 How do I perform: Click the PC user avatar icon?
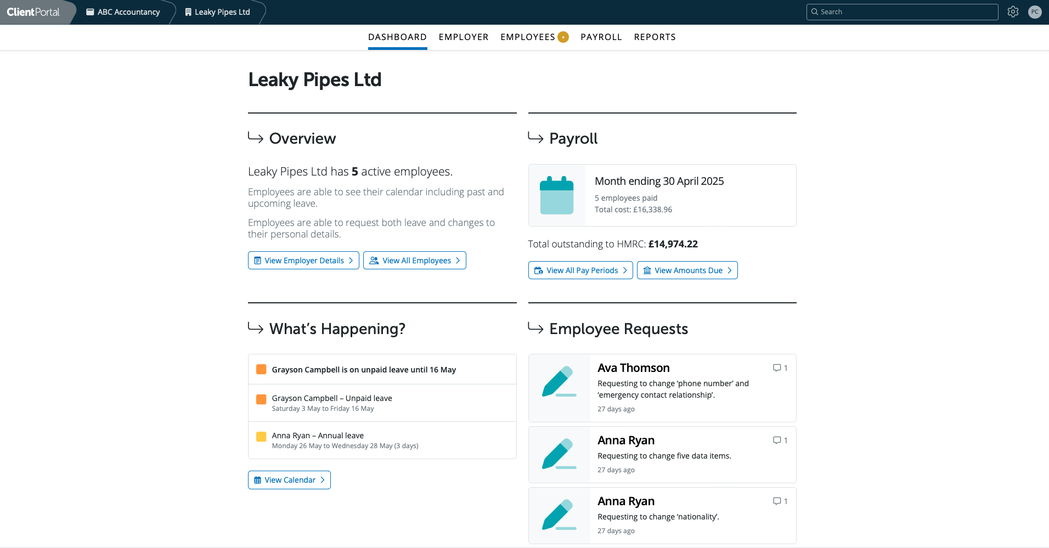point(1035,12)
